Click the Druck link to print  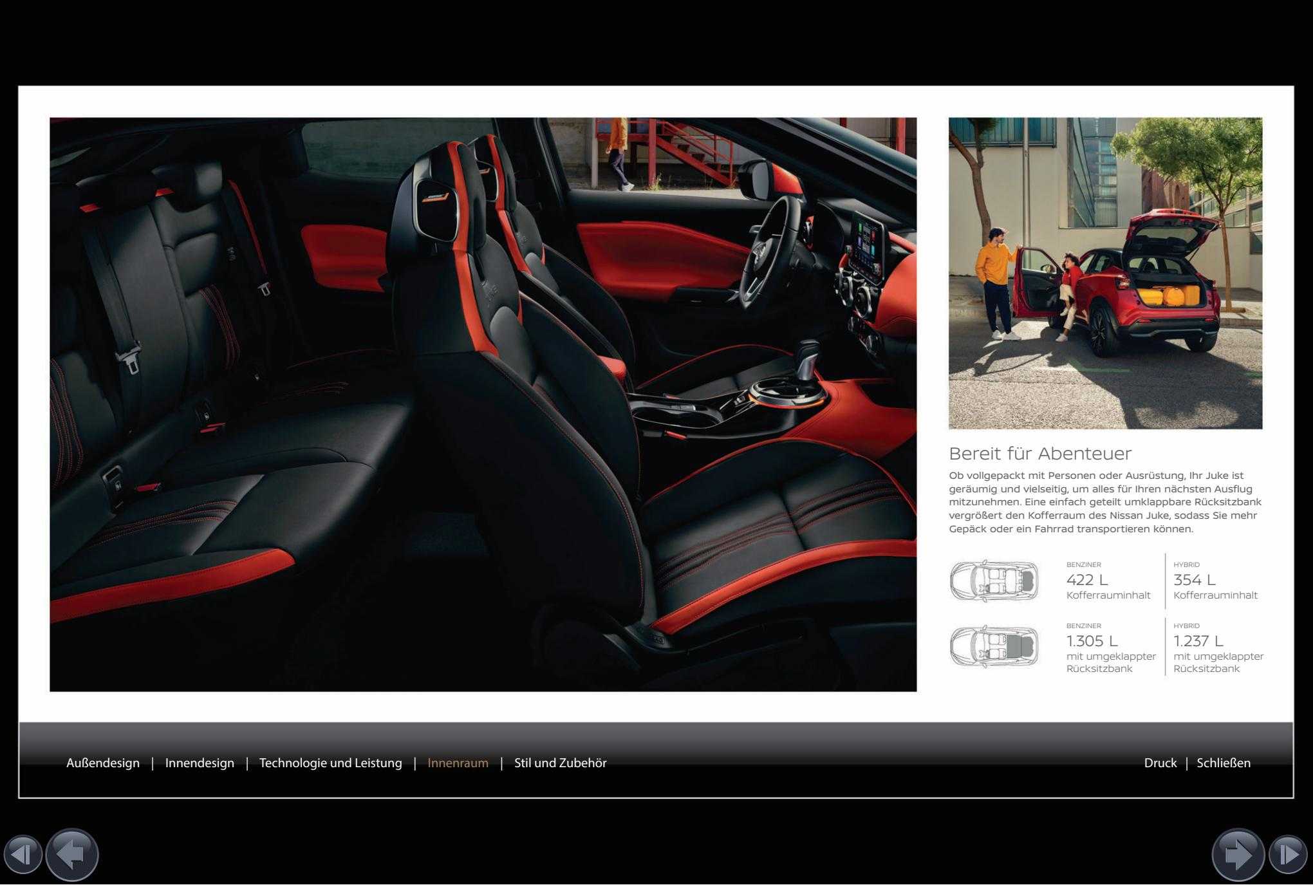1160,763
